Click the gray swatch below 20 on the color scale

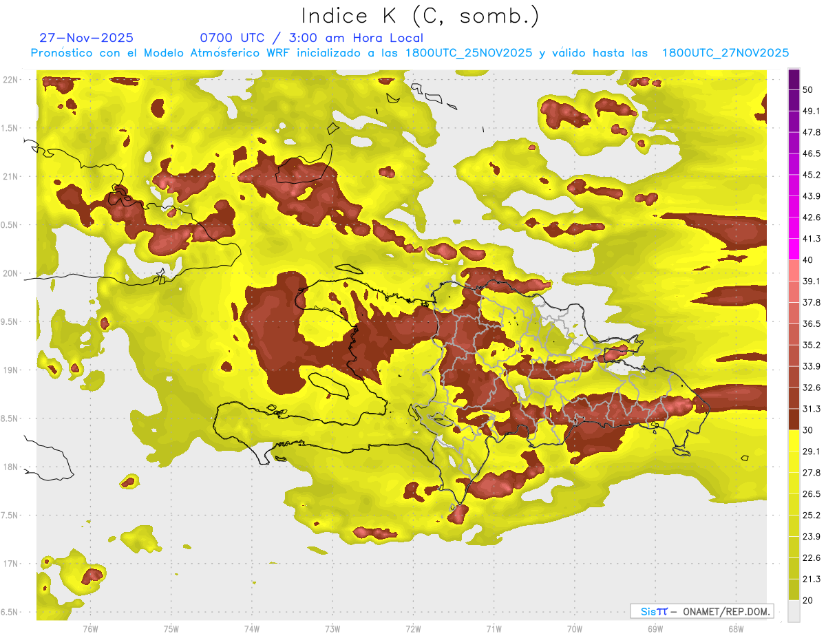point(794,611)
